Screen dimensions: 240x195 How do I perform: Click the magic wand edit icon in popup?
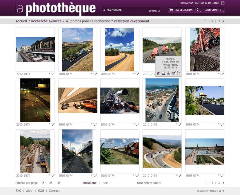(179, 73)
